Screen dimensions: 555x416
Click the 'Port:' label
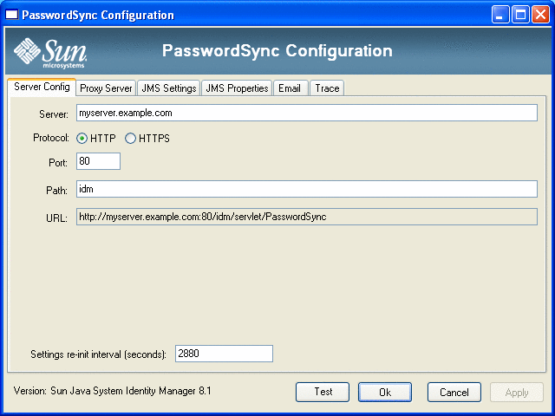(58, 163)
